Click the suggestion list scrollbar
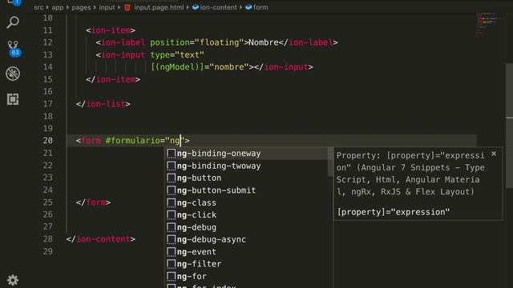The image size is (513, 288). point(329,162)
